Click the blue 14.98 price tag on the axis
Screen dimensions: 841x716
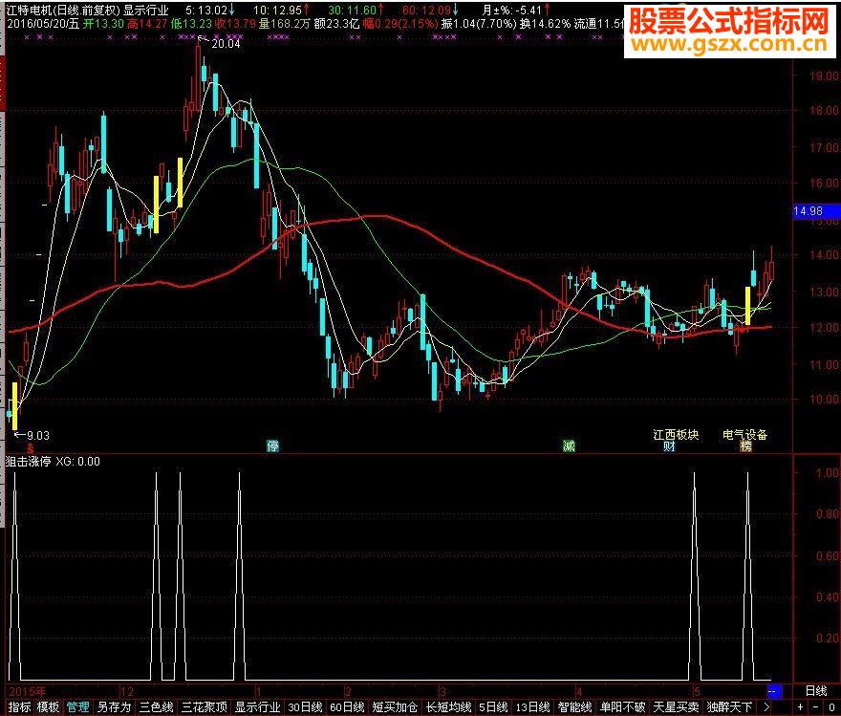(x=816, y=211)
